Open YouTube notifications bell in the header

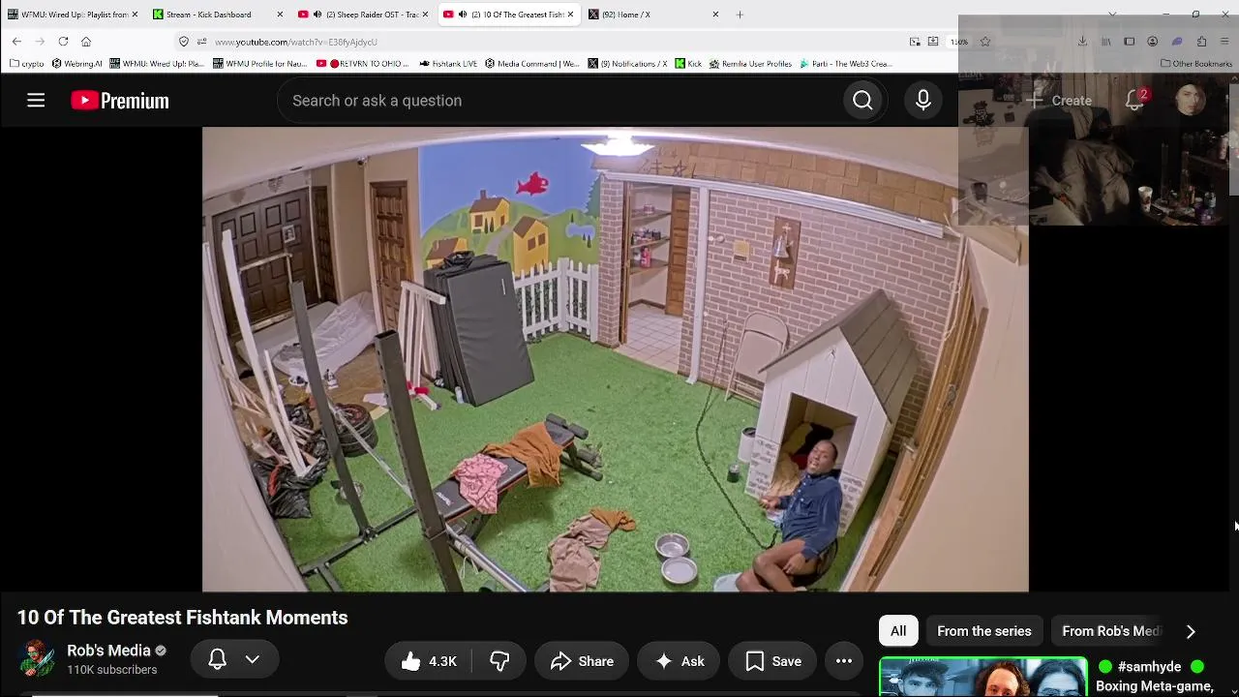(x=1134, y=101)
